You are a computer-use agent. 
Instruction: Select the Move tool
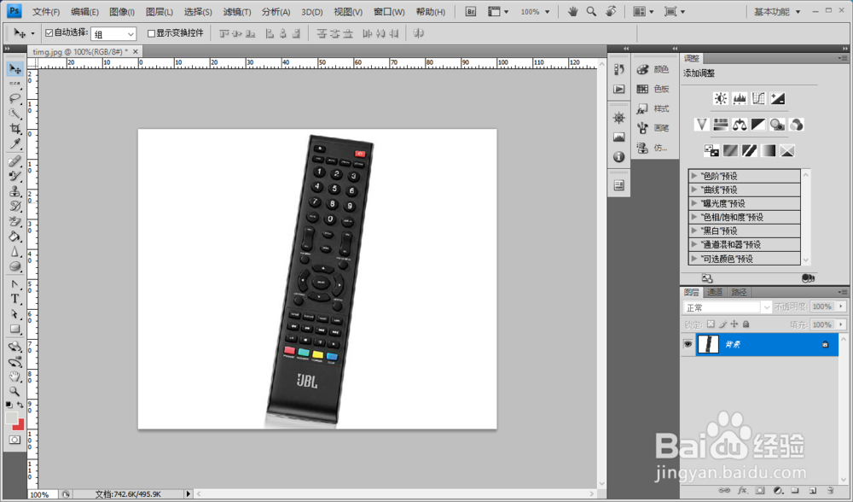pyautogui.click(x=15, y=69)
